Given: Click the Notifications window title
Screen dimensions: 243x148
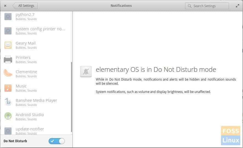Looking at the screenshot, I should coord(121,6).
